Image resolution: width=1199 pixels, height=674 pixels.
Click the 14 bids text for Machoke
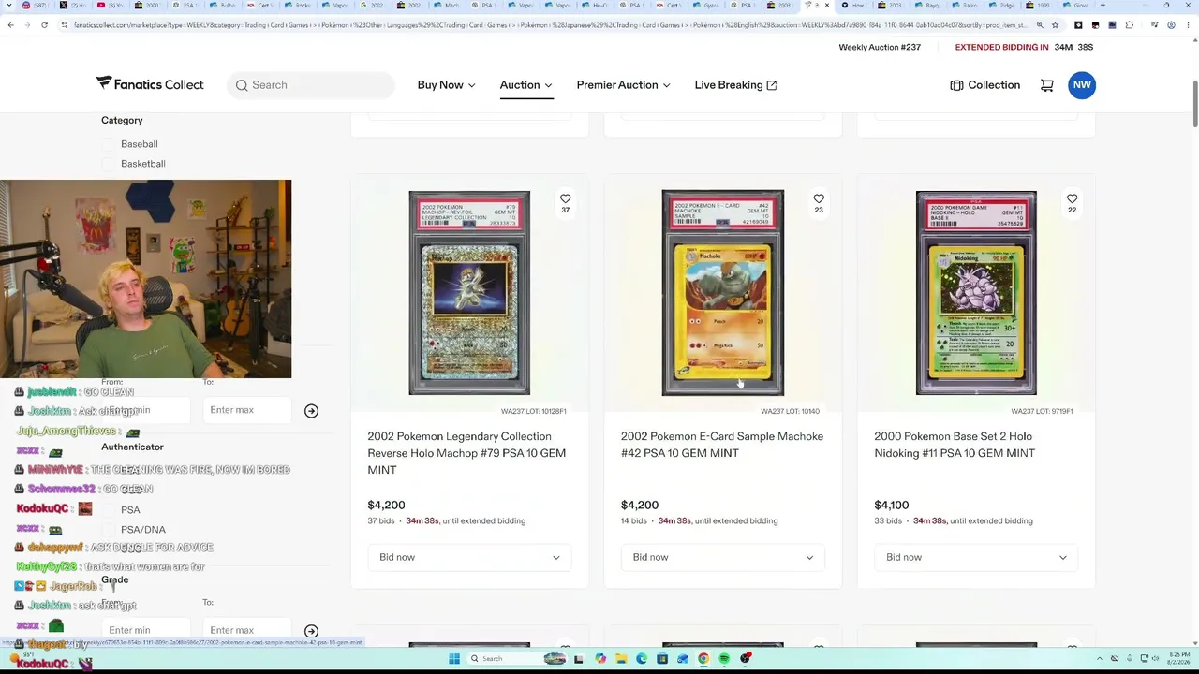tap(634, 521)
